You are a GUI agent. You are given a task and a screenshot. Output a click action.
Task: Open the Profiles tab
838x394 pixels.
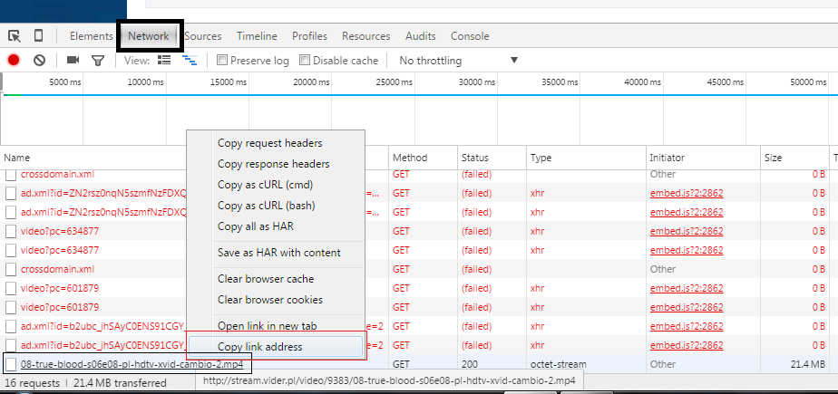pos(309,36)
